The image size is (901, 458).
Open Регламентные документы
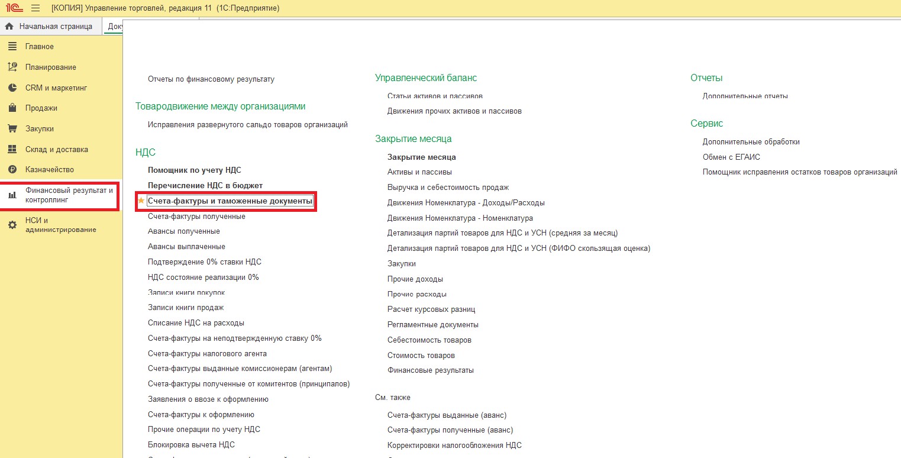click(433, 325)
